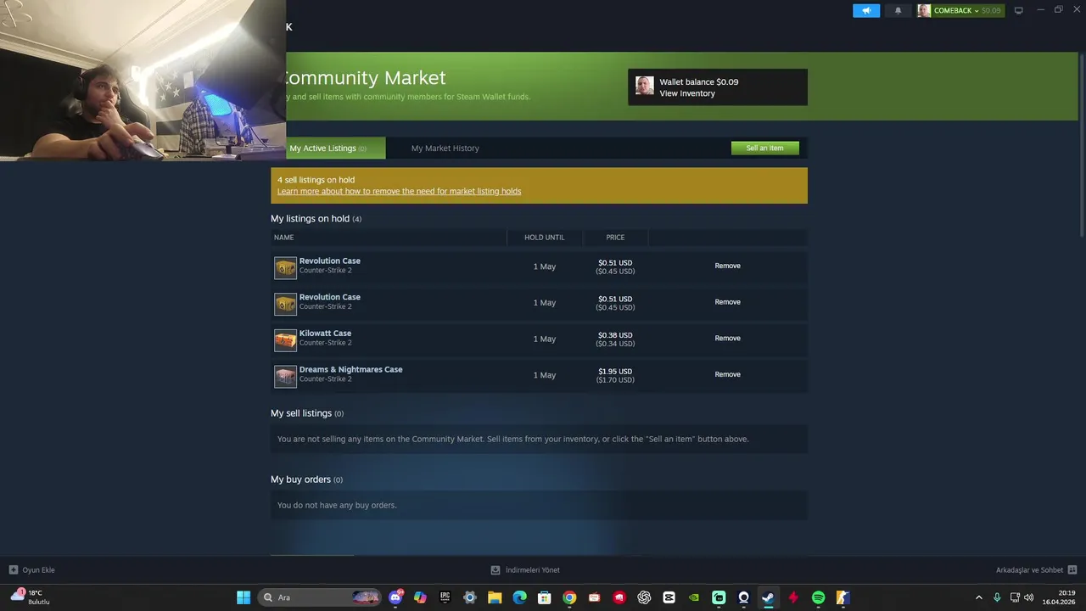Remove the Dreams & Nightmares Case listing
The image size is (1086, 611).
(x=727, y=374)
